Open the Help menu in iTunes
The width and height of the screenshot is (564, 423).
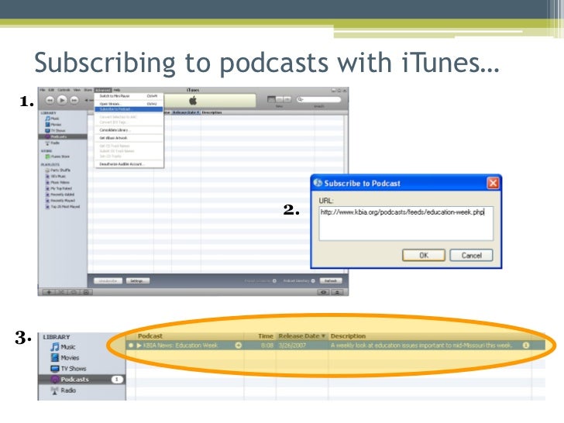(x=116, y=90)
